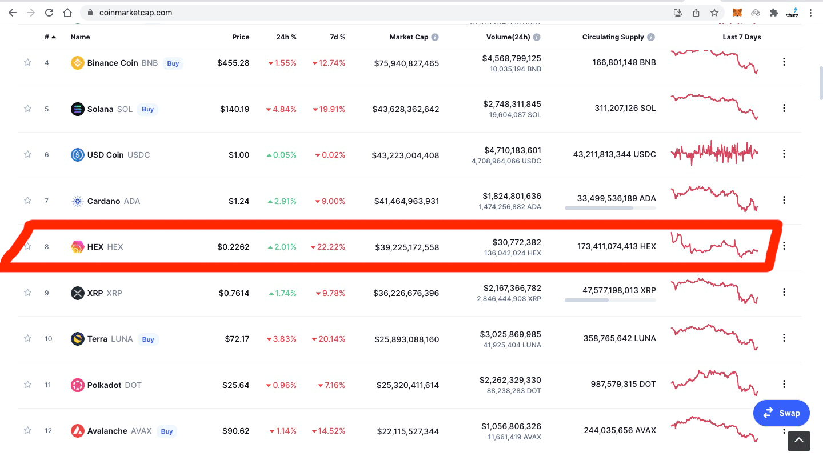
Task: Add Binance Coin to watchlist star
Action: coord(27,62)
